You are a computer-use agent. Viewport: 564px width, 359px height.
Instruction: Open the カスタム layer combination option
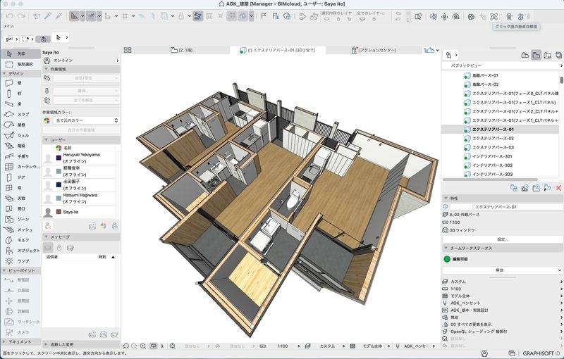(x=502, y=282)
